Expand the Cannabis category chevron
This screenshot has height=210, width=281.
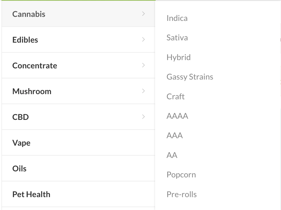tap(143, 14)
